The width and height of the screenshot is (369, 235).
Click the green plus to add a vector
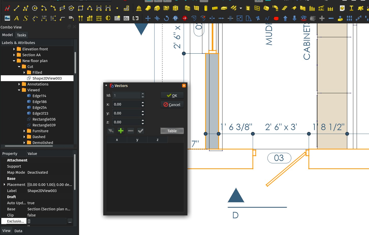point(121,130)
